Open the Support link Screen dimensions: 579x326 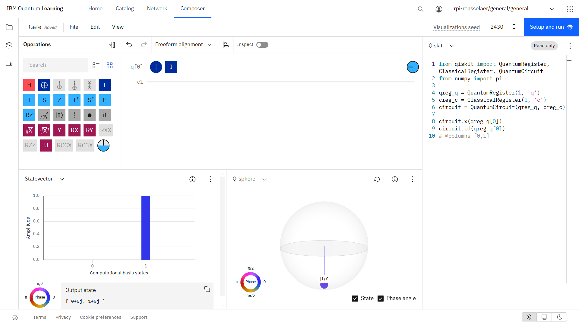(139, 317)
